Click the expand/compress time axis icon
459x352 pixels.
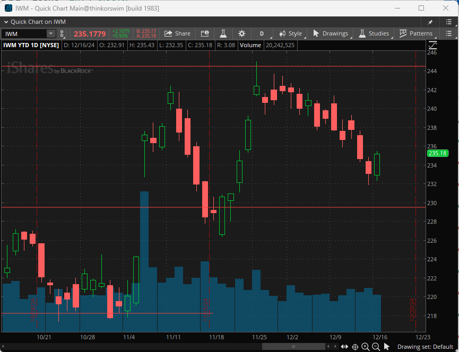(344, 347)
